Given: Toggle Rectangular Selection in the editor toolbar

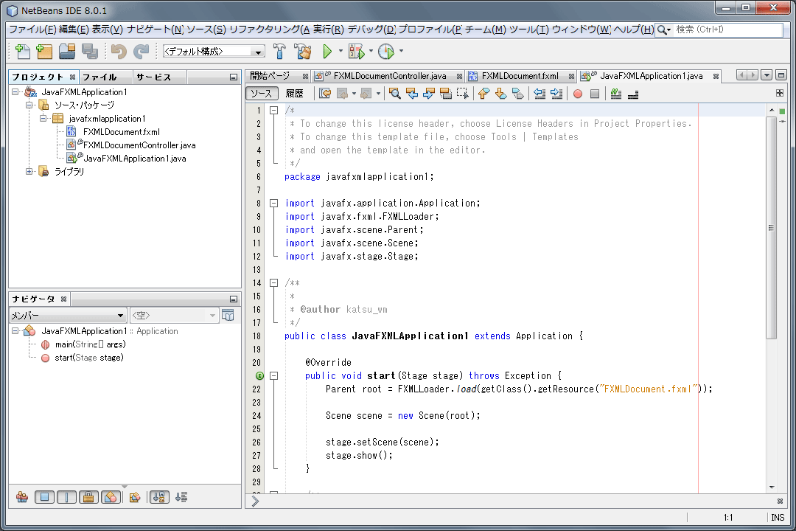Looking at the screenshot, I should click(x=463, y=94).
